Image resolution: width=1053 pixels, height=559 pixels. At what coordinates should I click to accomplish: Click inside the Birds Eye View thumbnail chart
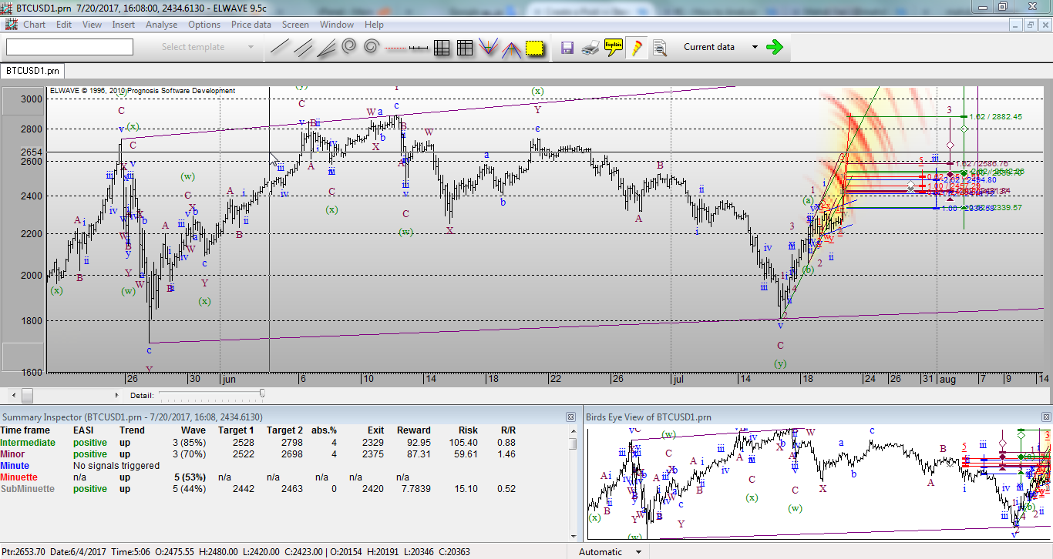coord(818,483)
